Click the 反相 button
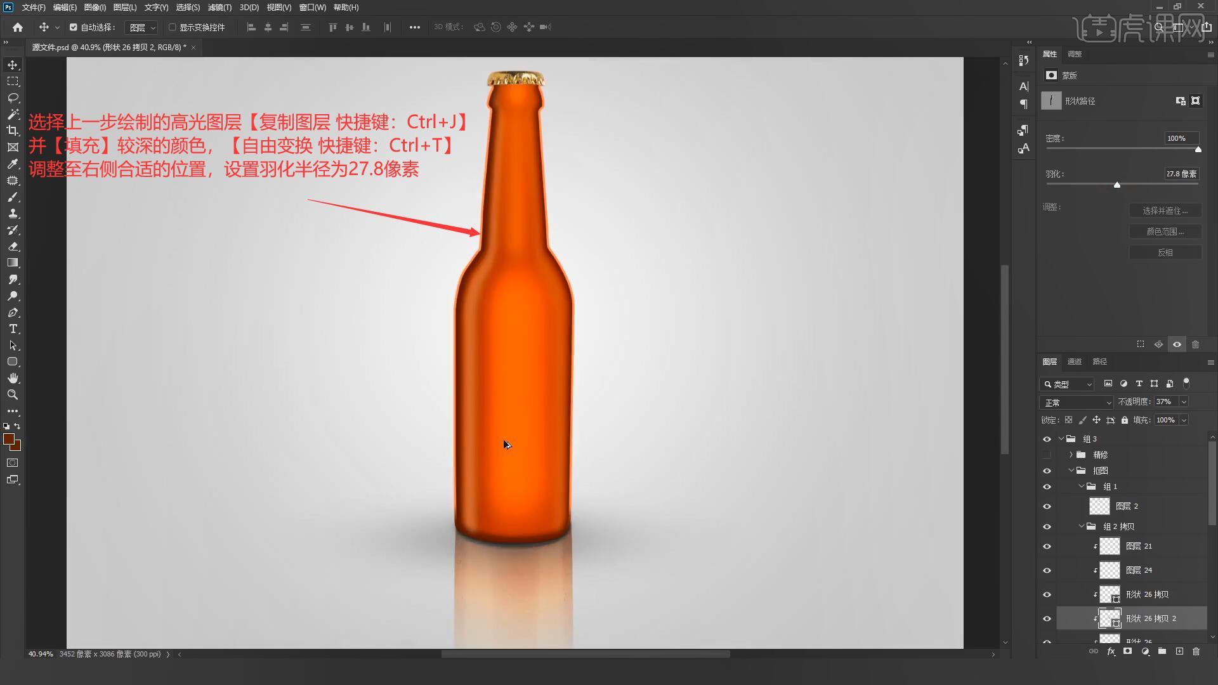1218x685 pixels. 1165,252
